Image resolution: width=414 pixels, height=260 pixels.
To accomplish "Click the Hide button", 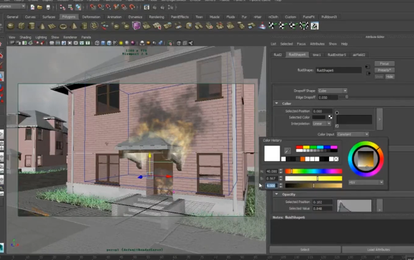I will (390, 77).
